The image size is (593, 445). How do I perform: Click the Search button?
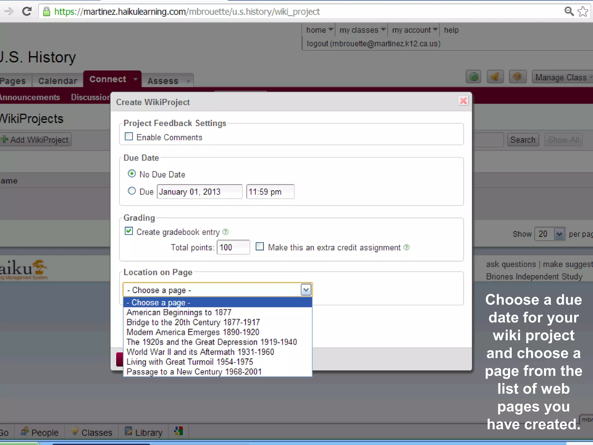coord(523,140)
